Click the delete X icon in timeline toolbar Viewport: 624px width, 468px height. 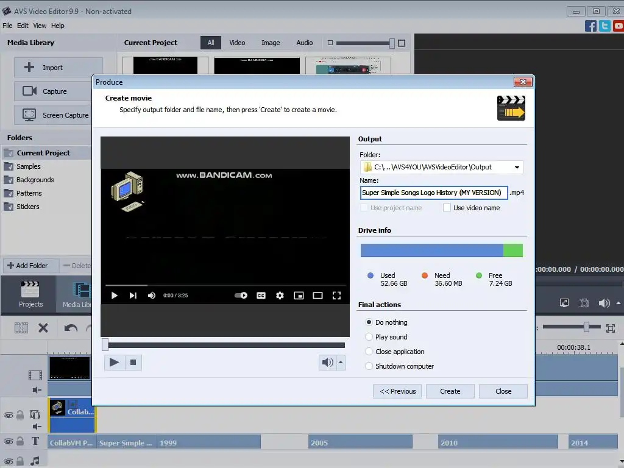click(43, 328)
